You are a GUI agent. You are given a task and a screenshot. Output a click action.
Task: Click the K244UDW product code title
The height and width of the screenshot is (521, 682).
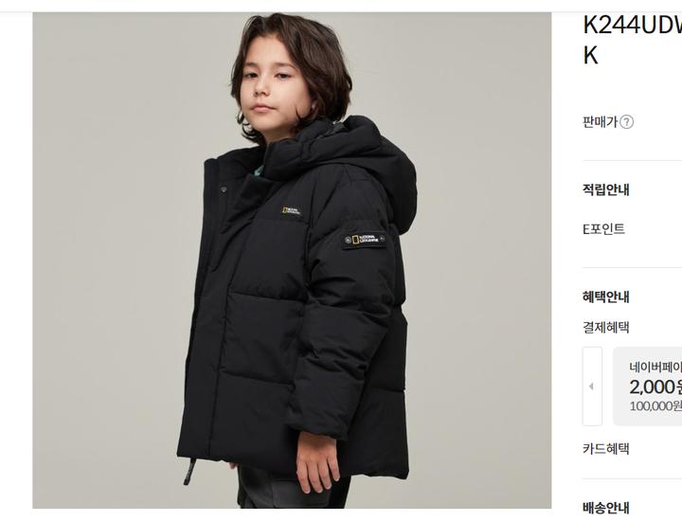tap(632, 26)
